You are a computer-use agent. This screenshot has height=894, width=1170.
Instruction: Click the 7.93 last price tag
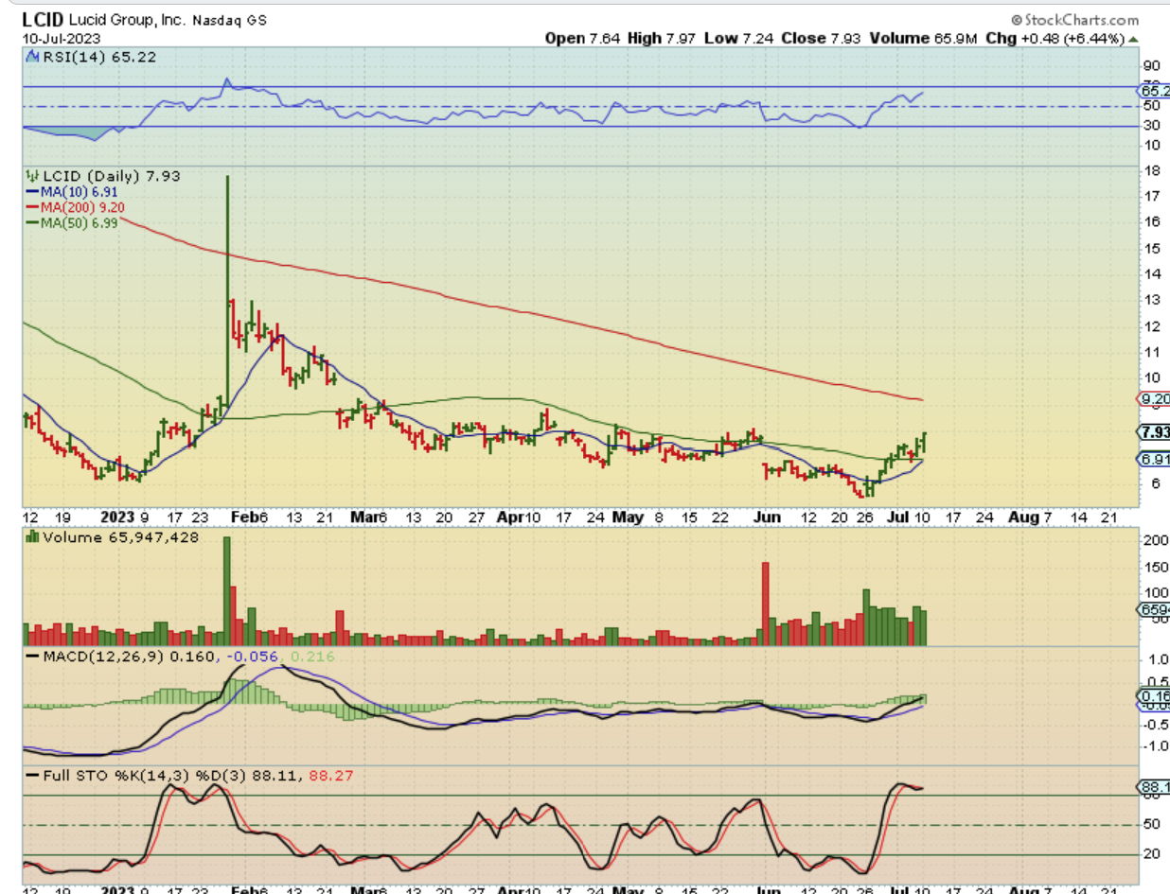[x=1153, y=433]
